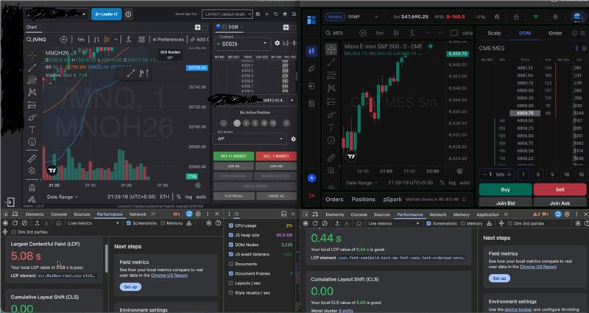Switch to Console tab in left DevTools
589x313 pixels.
click(x=59, y=214)
